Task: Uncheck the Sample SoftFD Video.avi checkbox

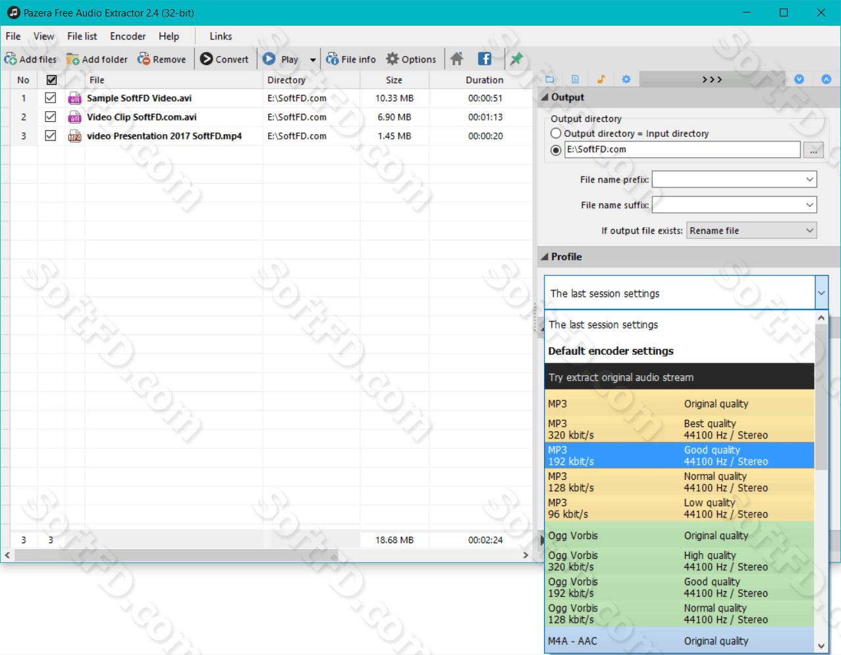Action: click(x=50, y=97)
